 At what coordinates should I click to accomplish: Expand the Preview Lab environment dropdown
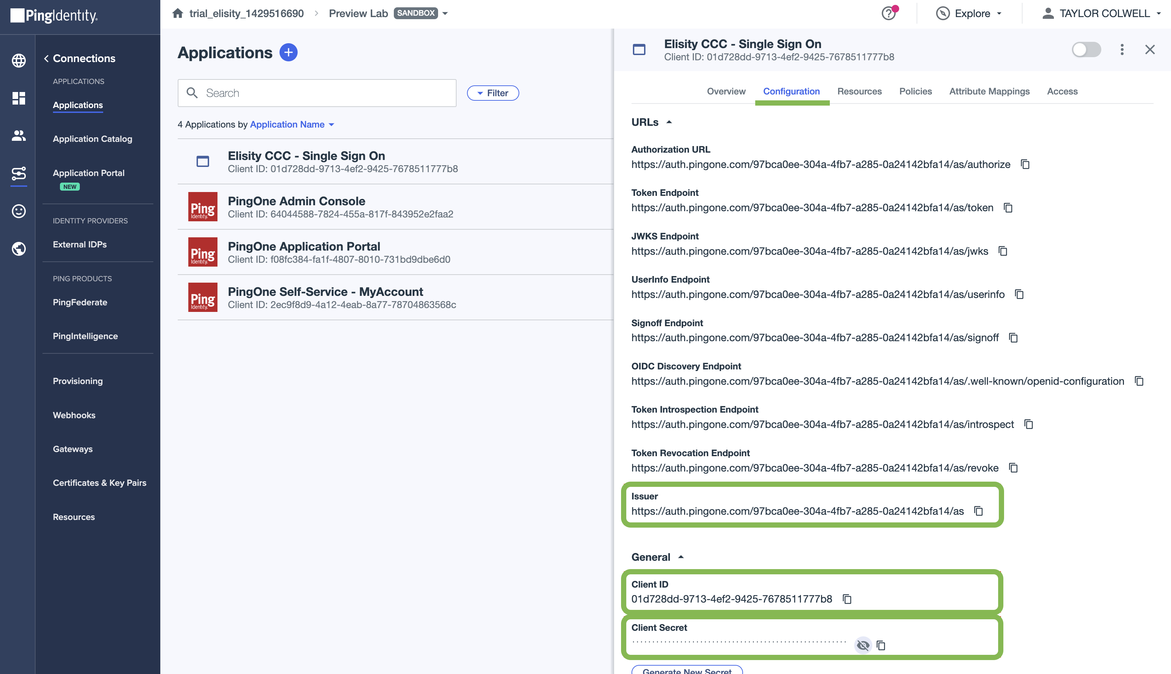(445, 14)
